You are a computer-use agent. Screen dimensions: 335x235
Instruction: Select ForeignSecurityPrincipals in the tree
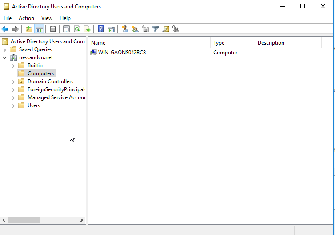56,89
